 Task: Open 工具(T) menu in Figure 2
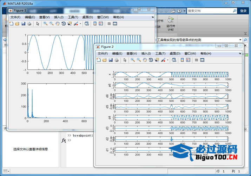(160, 54)
